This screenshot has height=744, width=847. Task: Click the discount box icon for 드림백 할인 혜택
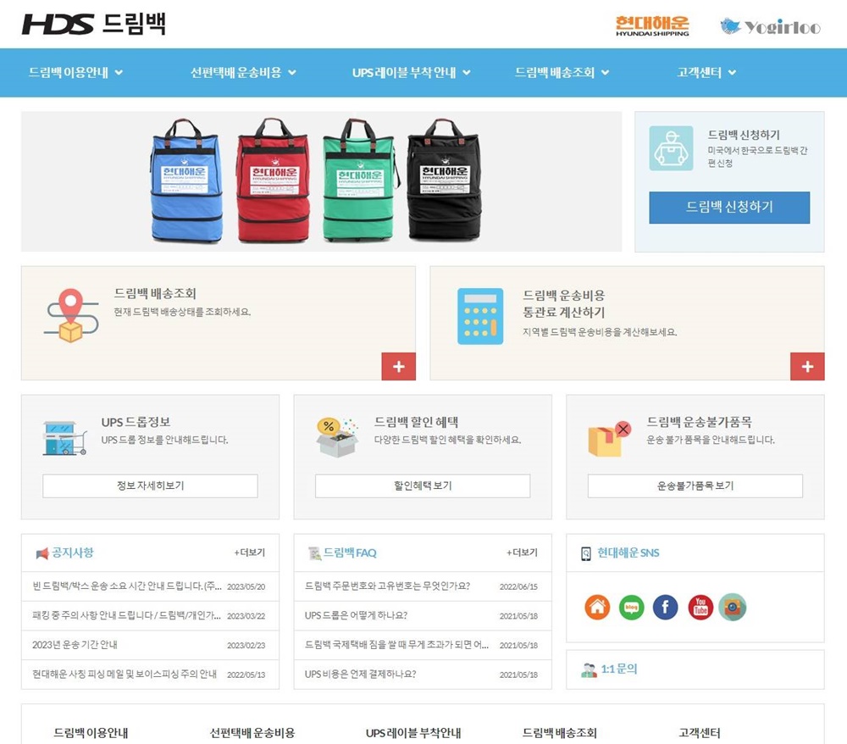point(337,437)
